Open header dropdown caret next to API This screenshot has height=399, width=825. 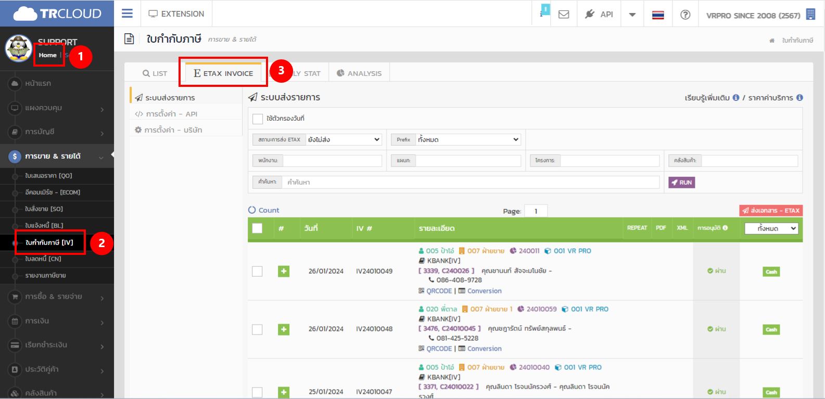(632, 15)
